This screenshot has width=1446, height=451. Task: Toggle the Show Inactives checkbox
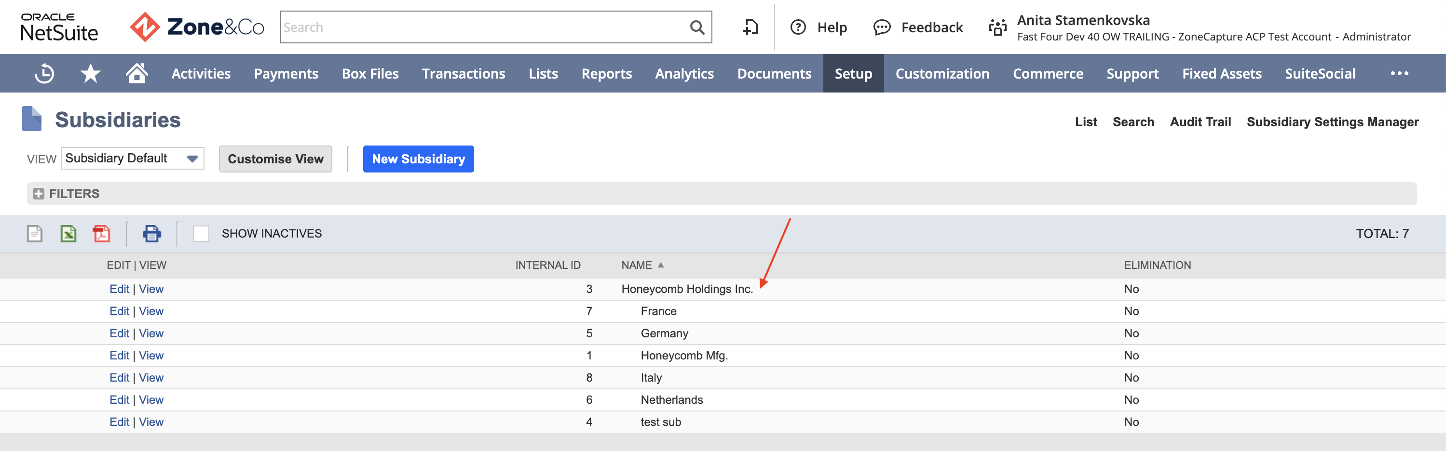[201, 233]
